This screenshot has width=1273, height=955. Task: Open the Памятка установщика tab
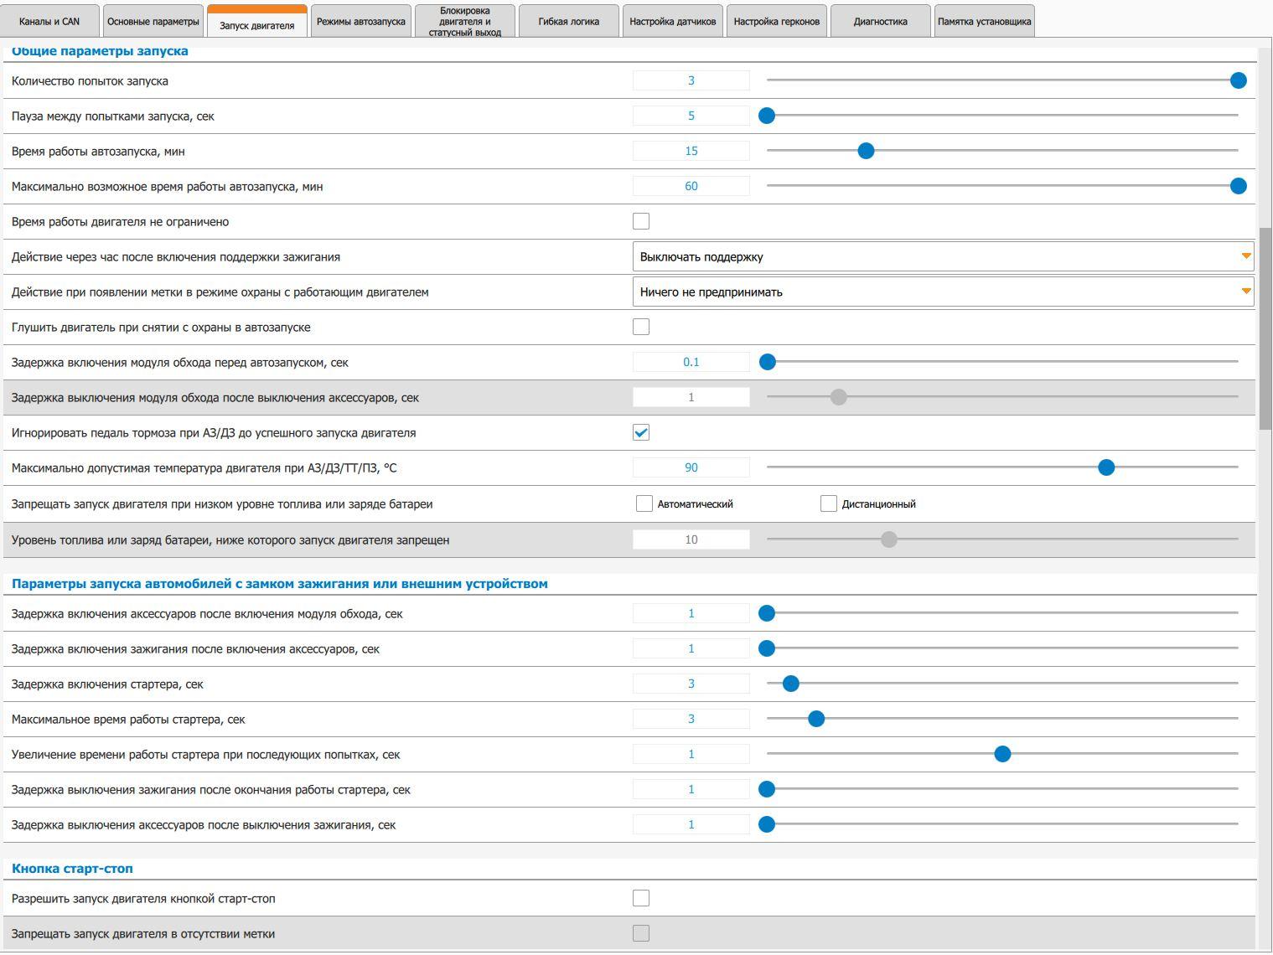tap(985, 21)
